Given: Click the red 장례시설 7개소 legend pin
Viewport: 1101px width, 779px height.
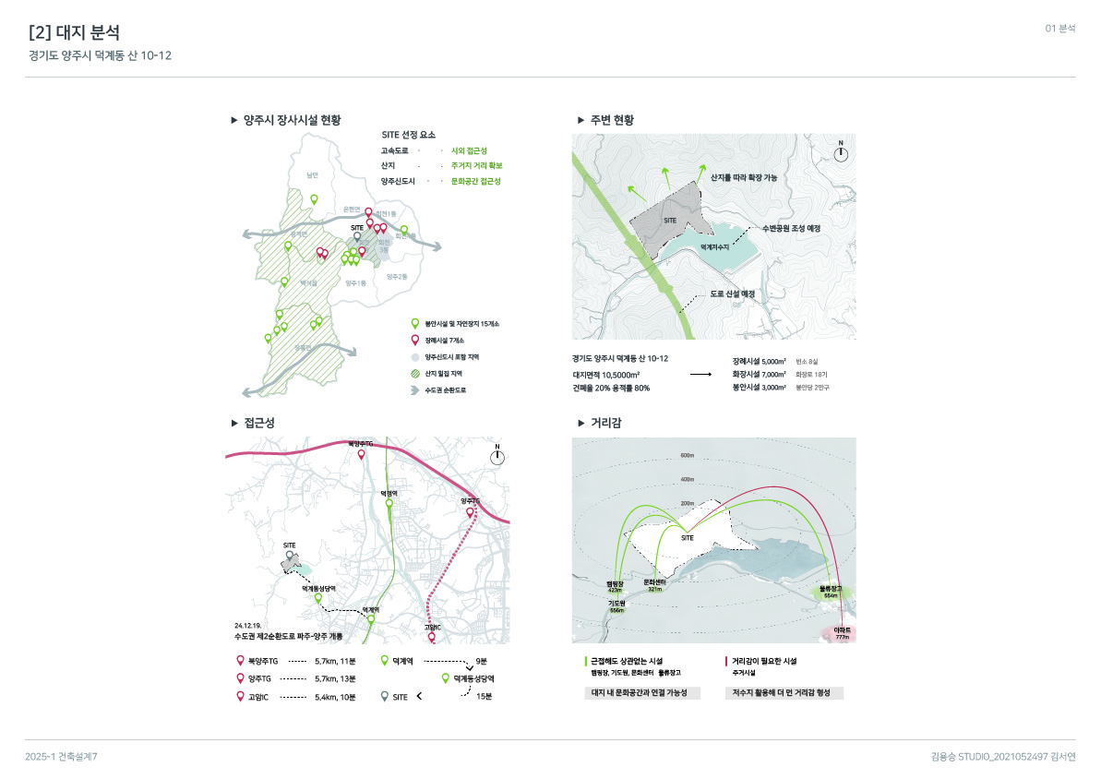Looking at the screenshot, I should coord(415,340).
